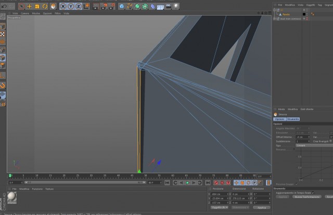
Task: Select the Scale tool in toolbar
Action: point(37,7)
